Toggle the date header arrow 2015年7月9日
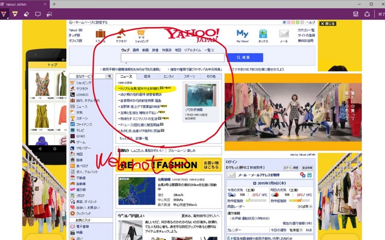The height and width of the screenshot is (240, 385). click(x=255, y=183)
